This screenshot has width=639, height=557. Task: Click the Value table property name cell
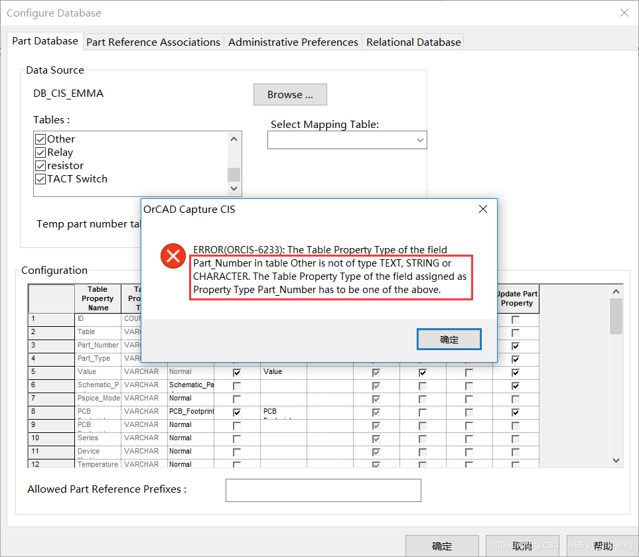pyautogui.click(x=98, y=372)
